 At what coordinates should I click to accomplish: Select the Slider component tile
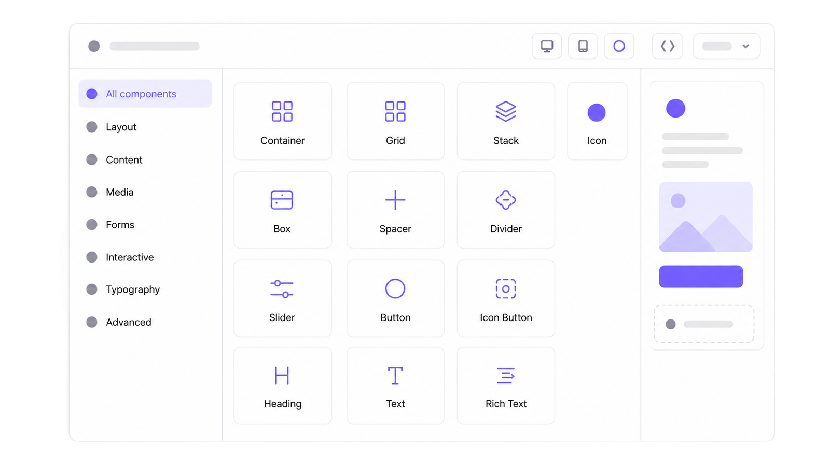283,298
